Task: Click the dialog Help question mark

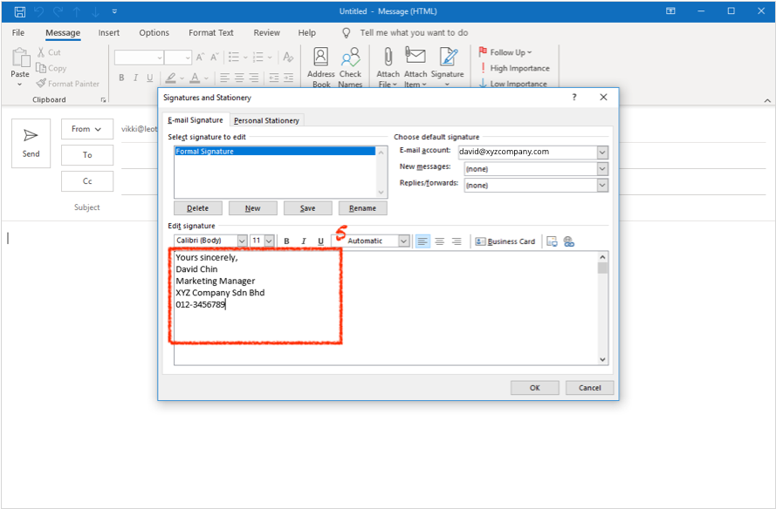Action: coord(573,98)
